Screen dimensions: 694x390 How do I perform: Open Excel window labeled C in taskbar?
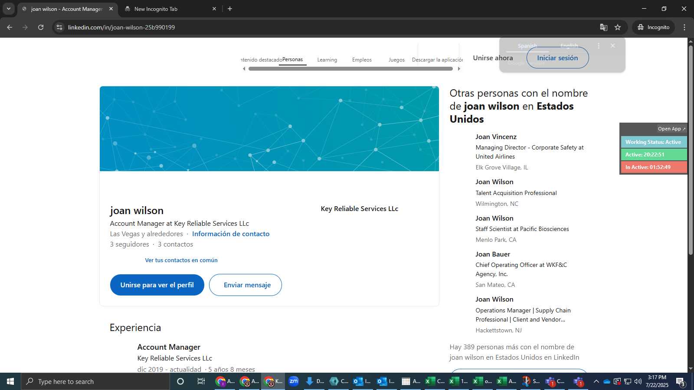coord(435,381)
